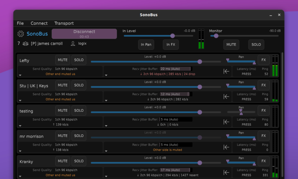Toggle the Monitor SOLO button

click(x=256, y=44)
